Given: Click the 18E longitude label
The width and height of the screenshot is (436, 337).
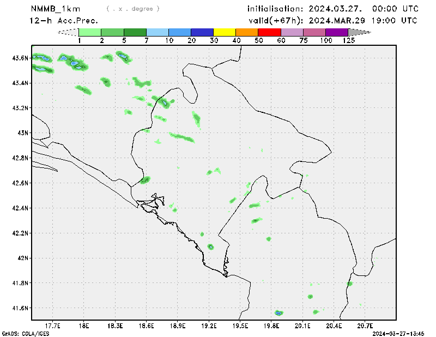Looking at the screenshot, I should tap(84, 326).
